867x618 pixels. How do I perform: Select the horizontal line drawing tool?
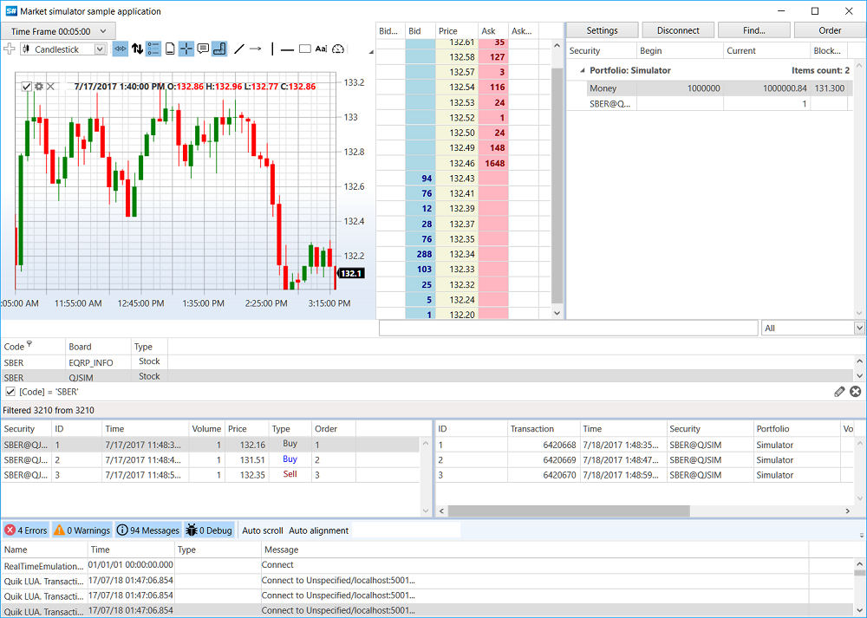[287, 49]
